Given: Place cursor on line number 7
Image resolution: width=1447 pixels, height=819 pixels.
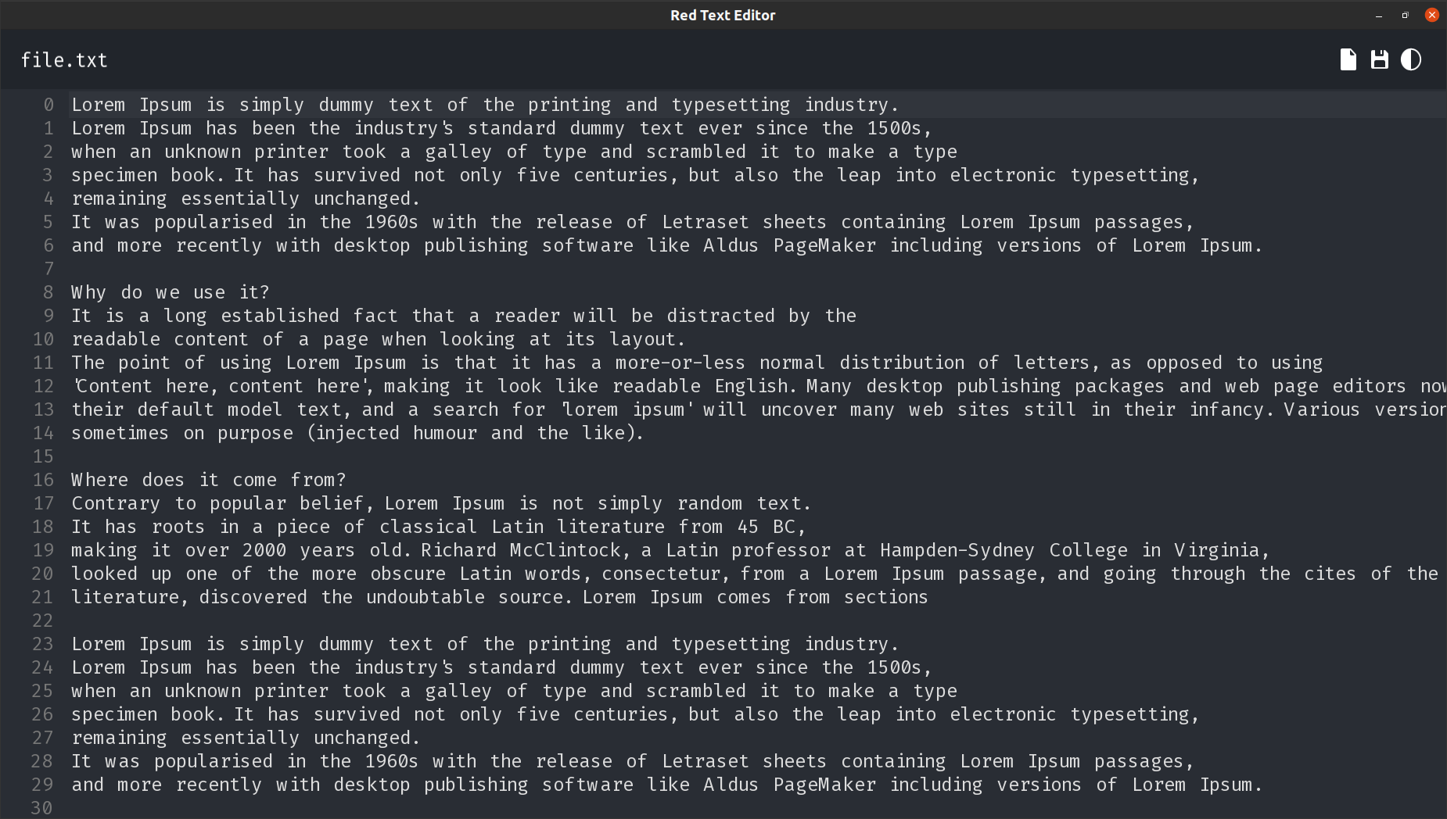Looking at the screenshot, I should 49,269.
